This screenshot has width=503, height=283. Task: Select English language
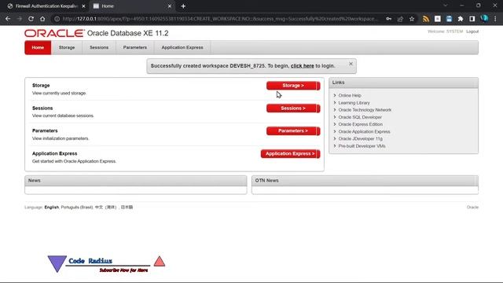pos(52,208)
